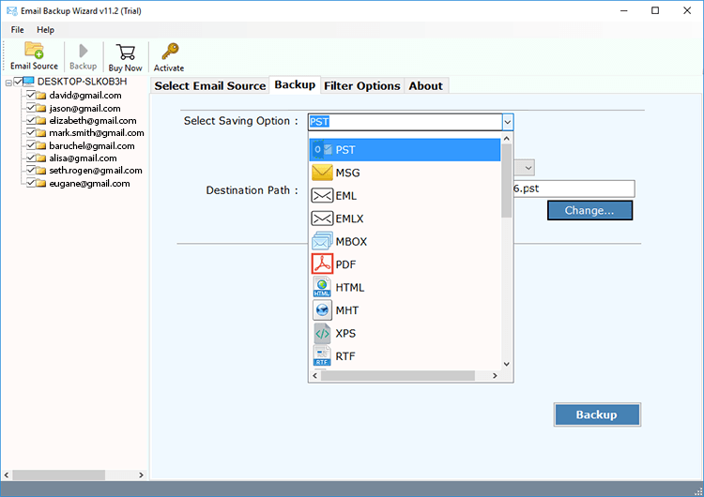Click dropdown list scroll up arrow
The image size is (704, 497).
click(507, 139)
